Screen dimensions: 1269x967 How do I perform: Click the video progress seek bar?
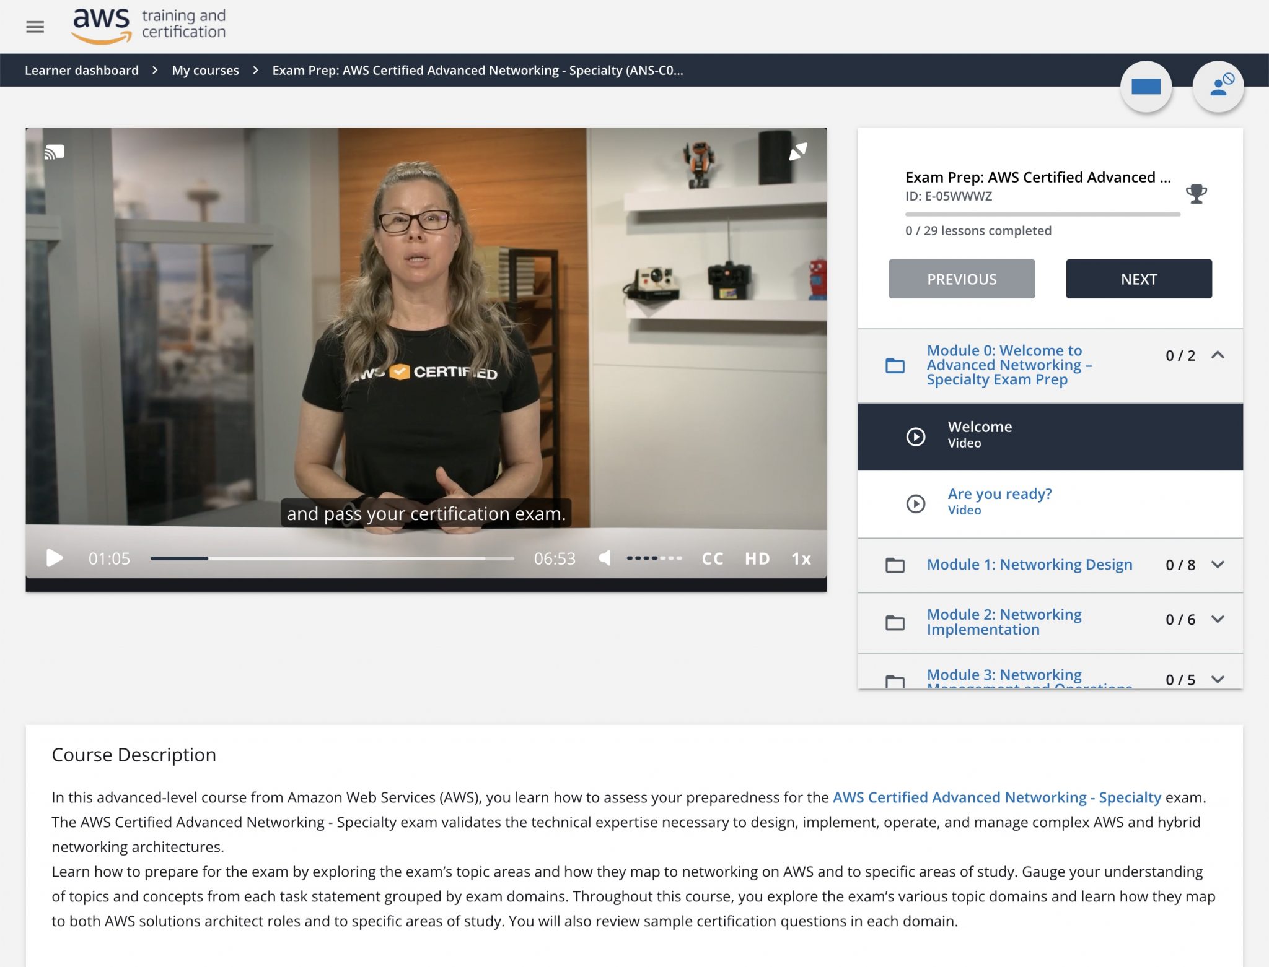pyautogui.click(x=332, y=558)
